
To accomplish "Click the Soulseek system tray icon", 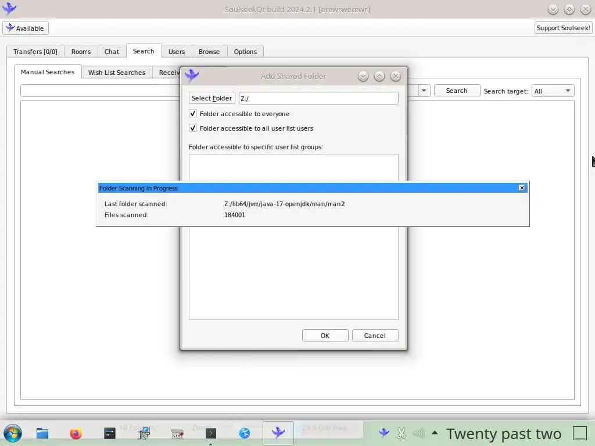I will [x=384, y=433].
